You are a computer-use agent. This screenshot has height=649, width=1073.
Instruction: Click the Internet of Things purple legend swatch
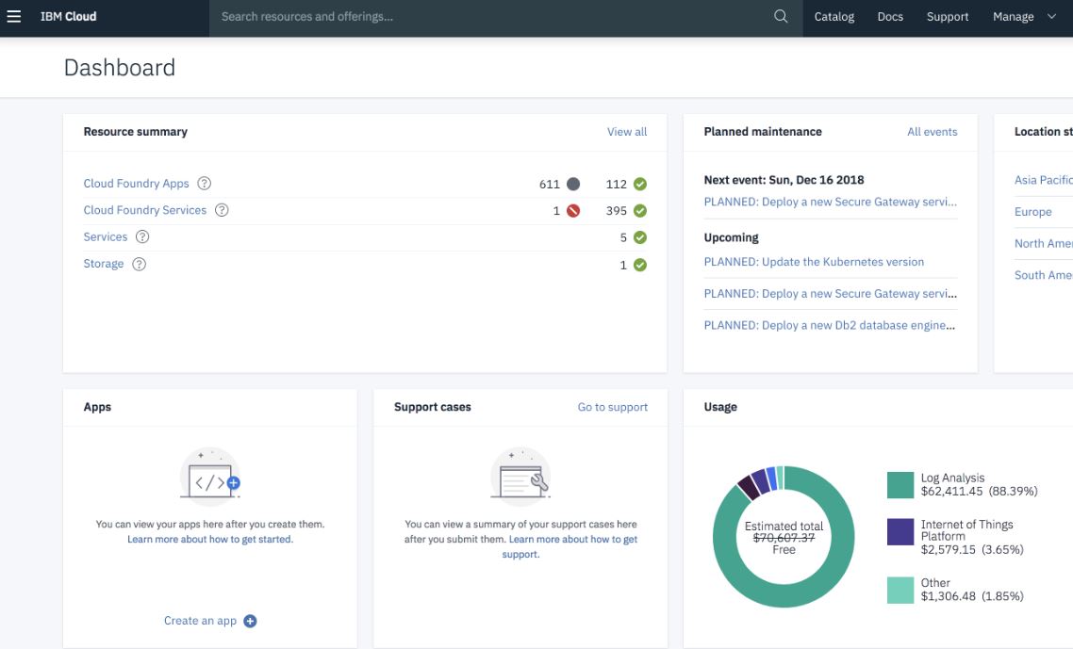coord(900,531)
